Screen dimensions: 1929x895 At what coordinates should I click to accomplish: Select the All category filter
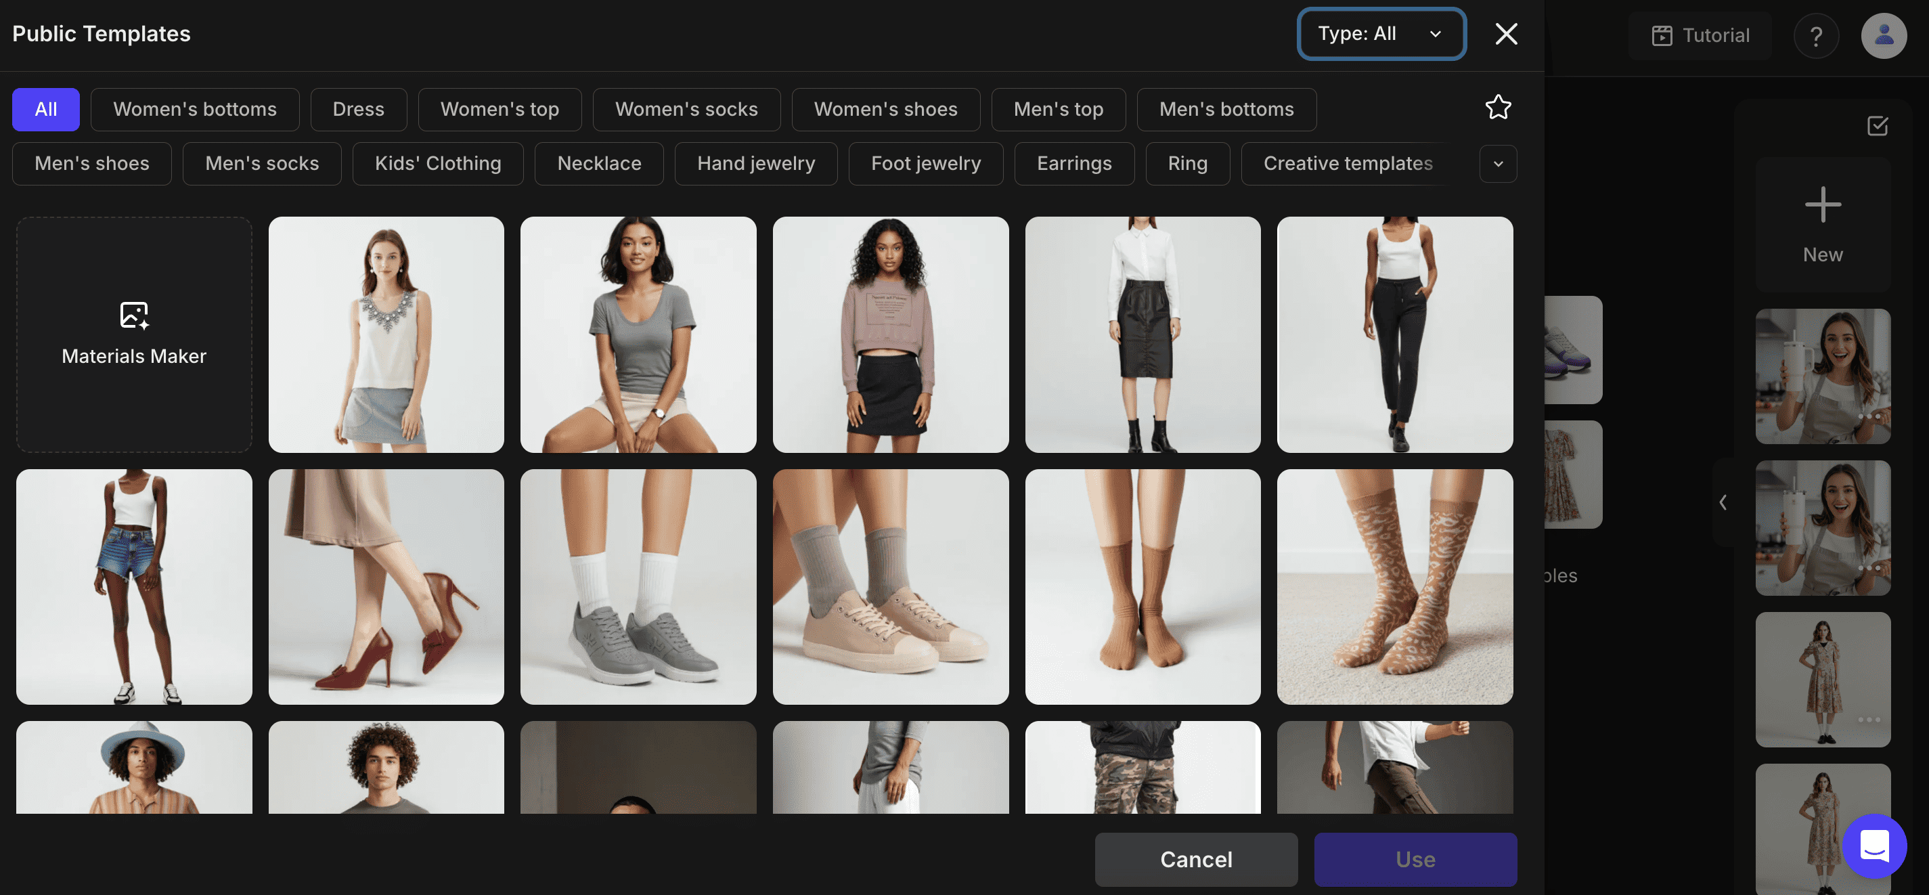(45, 110)
